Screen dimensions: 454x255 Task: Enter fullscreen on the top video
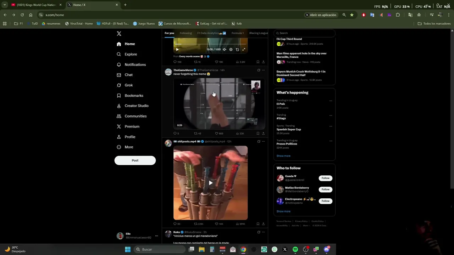click(x=244, y=50)
